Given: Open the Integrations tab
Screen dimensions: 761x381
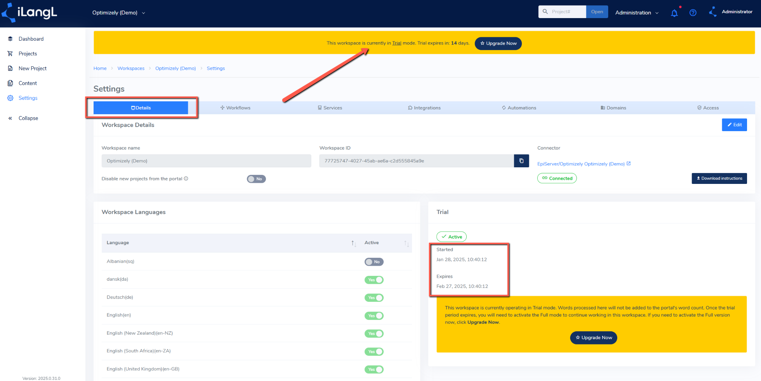Looking at the screenshot, I should click(424, 108).
